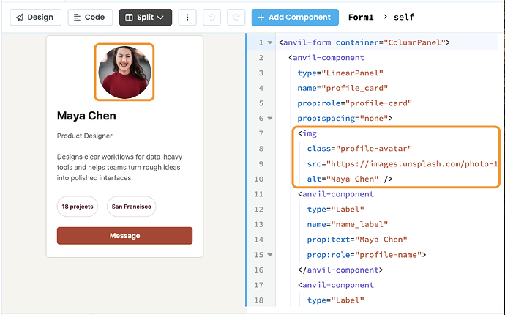
Task: Select Form1 in the breadcrumb
Action: tap(361, 17)
